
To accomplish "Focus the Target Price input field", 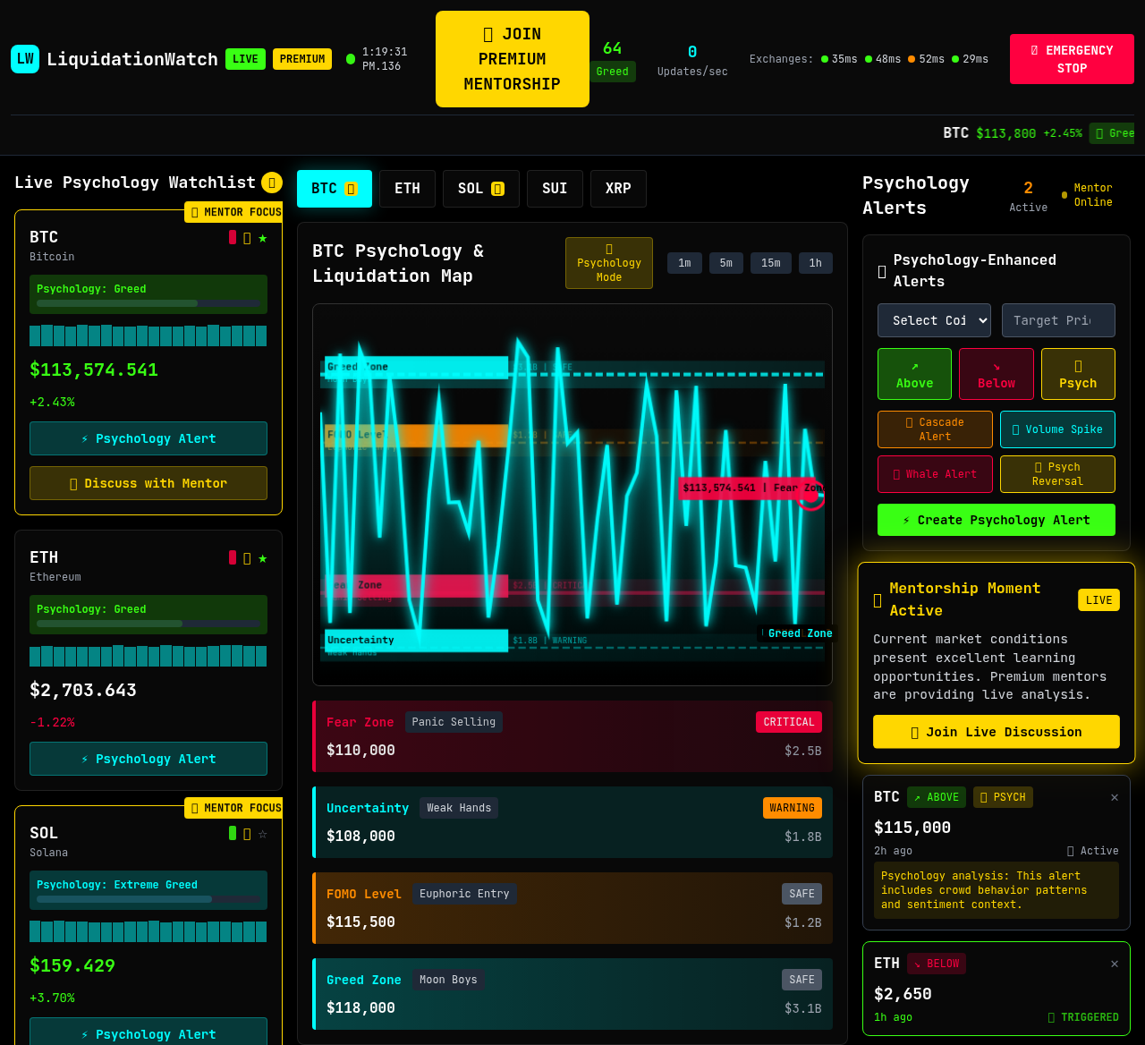I will click(1058, 320).
